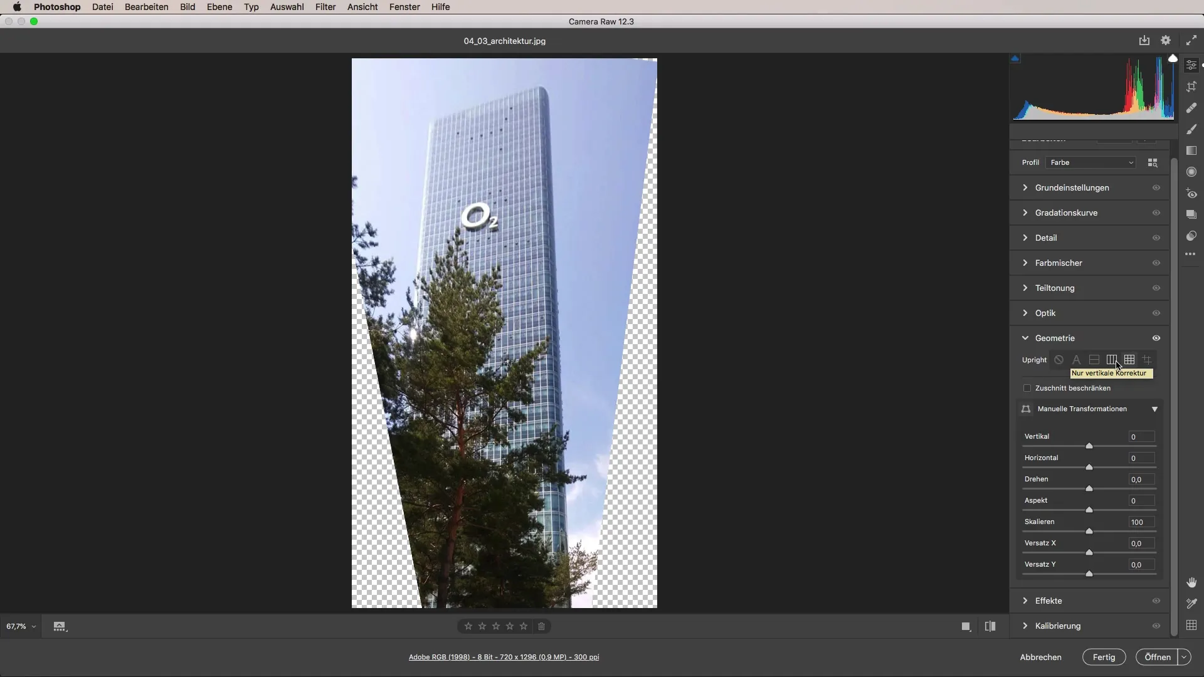The height and width of the screenshot is (677, 1204).
Task: Click the Skalieren slider handle
Action: pos(1089,531)
